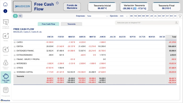The height and width of the screenshot is (103, 183).
Task: Click the icon in FCF breakdown box
Action: pyautogui.click(x=176, y=23)
